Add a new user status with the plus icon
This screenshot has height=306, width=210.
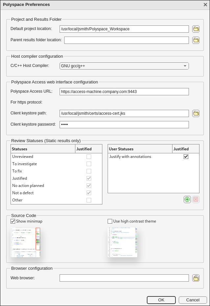(x=187, y=199)
